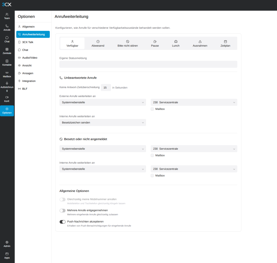This screenshot has height=263, width=277.
Task: Open the Zentrale switchboard icon
Action: pyautogui.click(x=7, y=51)
